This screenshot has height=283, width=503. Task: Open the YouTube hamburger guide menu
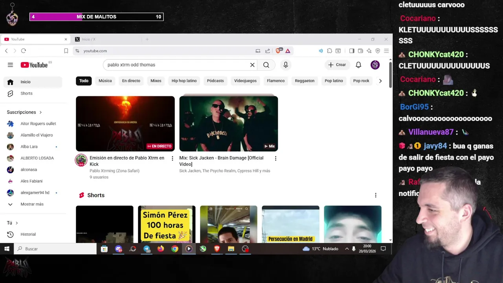pos(10,65)
